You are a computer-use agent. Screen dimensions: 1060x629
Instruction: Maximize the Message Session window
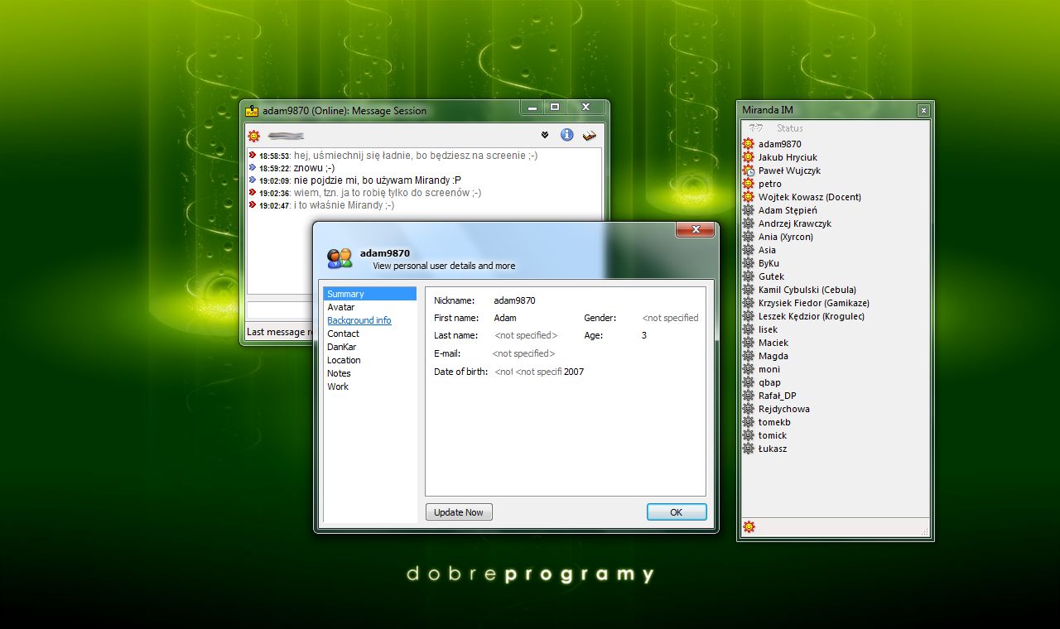pos(555,107)
